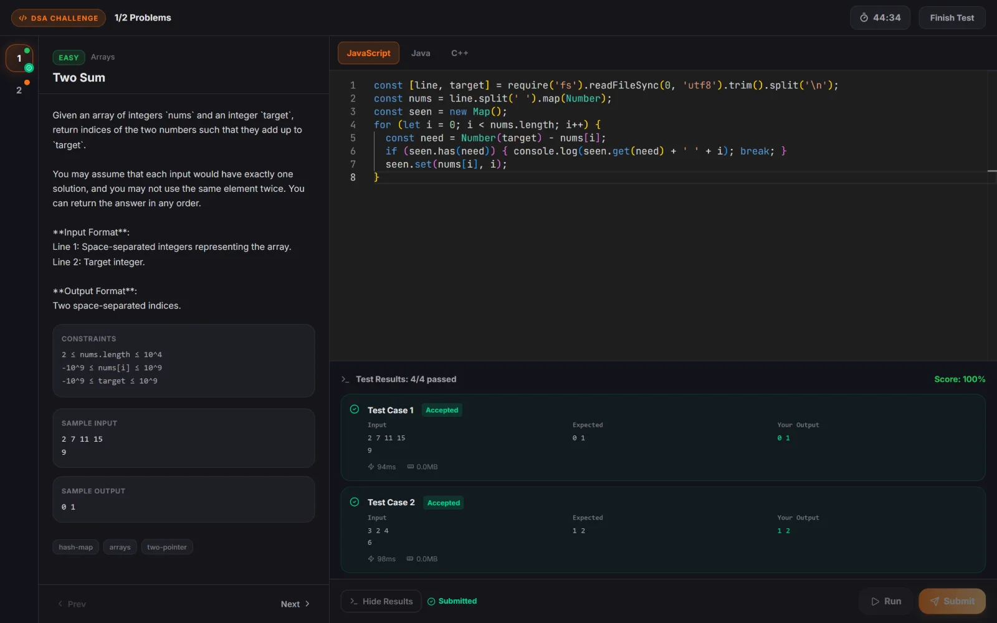Click the paper plane icon on Submit
The height and width of the screenshot is (623, 997).
pos(935,601)
